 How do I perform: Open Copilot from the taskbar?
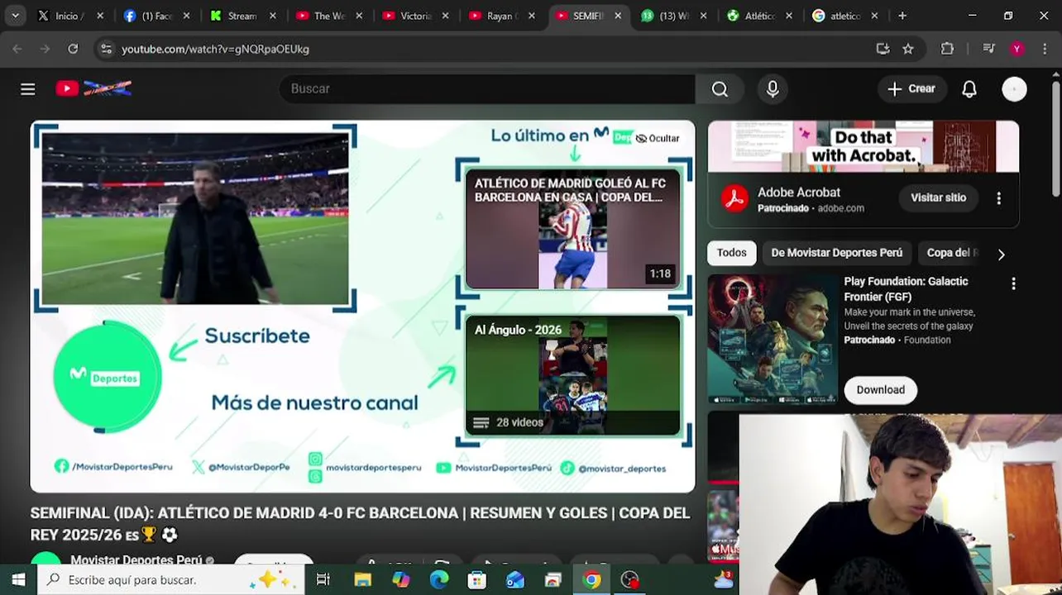point(401,579)
